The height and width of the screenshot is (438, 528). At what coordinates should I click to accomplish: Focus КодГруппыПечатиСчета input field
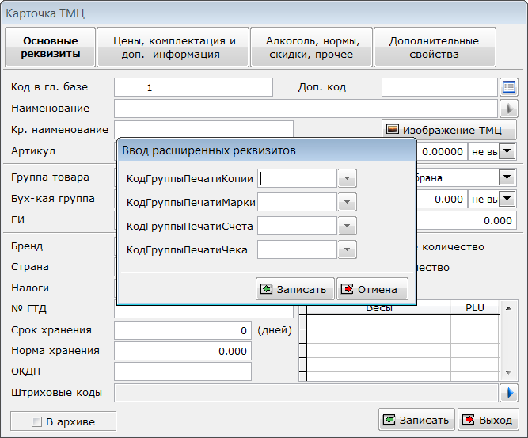[297, 226]
